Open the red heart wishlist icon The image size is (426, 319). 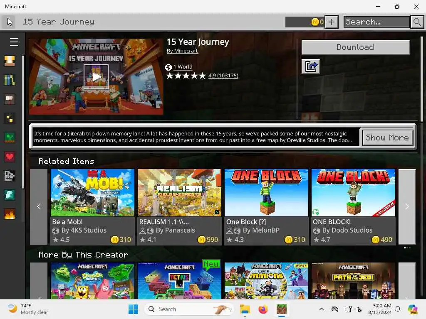click(10, 157)
